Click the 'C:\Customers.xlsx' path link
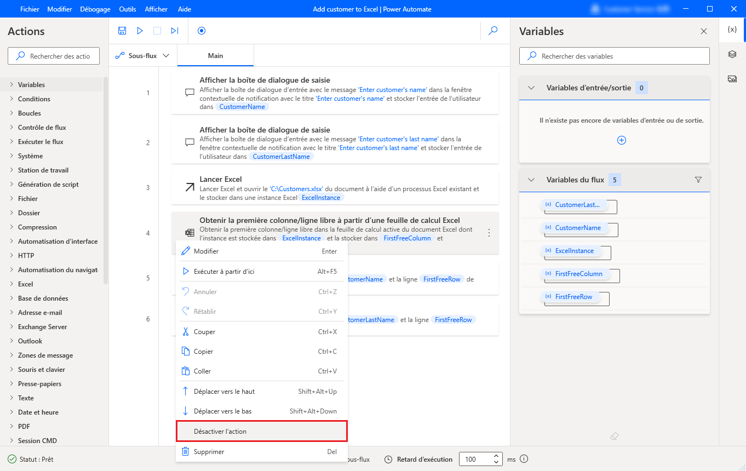746x471 pixels. (296, 189)
